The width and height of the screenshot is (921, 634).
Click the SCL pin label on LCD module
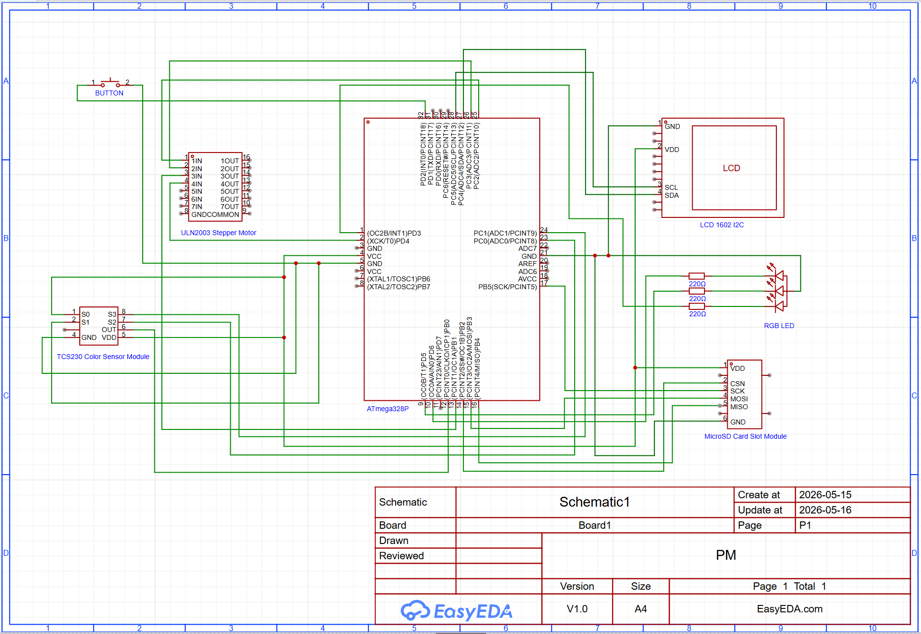coord(671,187)
